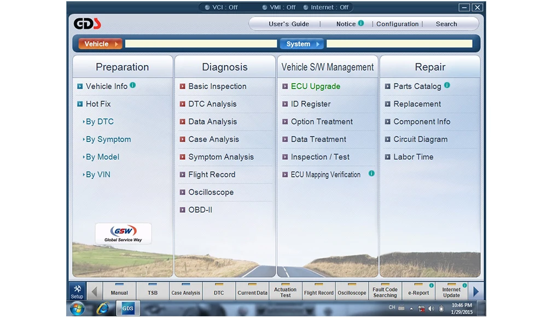Open Internet Explorer from the taskbar

click(x=103, y=308)
